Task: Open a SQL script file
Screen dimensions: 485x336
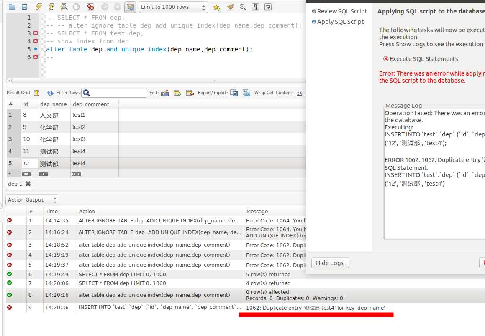Action: (x=12, y=7)
